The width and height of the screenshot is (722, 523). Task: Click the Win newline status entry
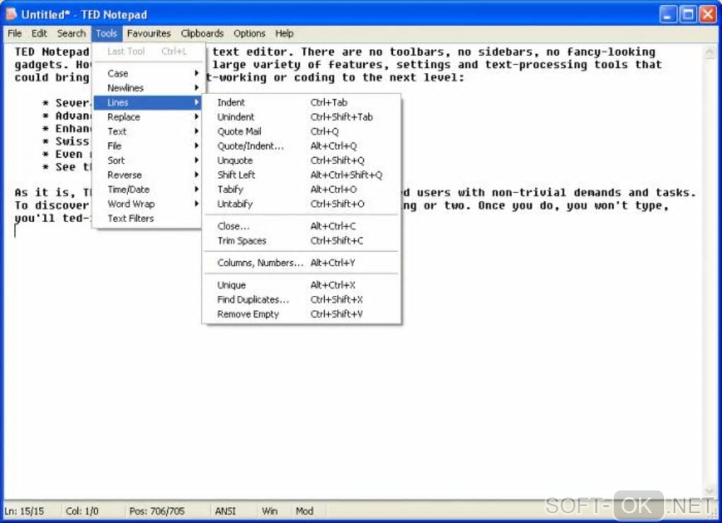(x=270, y=511)
